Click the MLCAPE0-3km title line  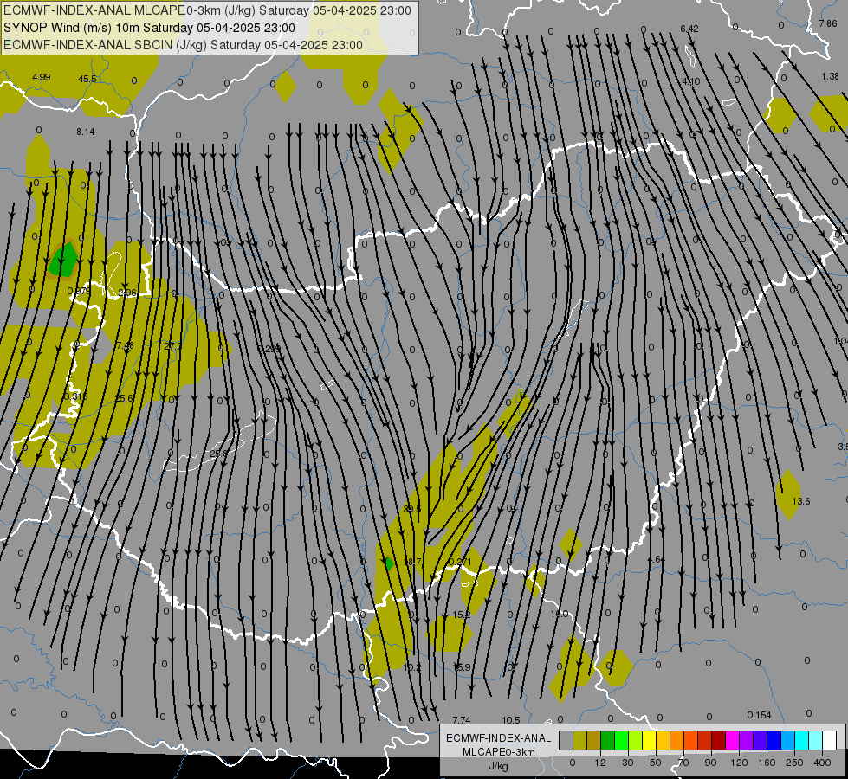207,10
